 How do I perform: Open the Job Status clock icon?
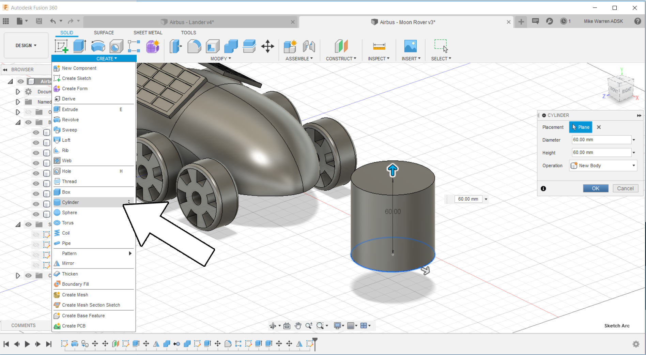pyautogui.click(x=564, y=21)
